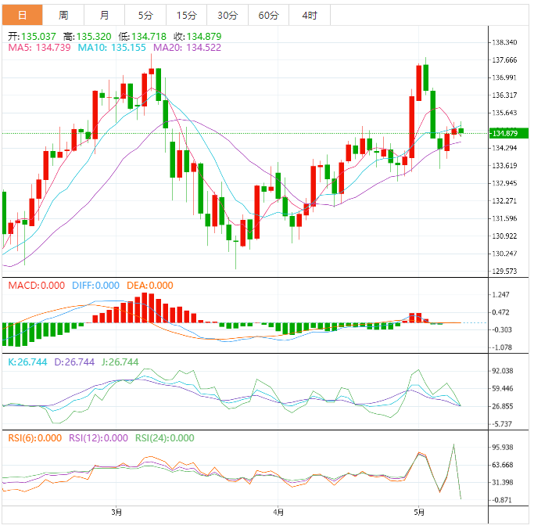Switch to the 4时 chart tab

click(309, 16)
